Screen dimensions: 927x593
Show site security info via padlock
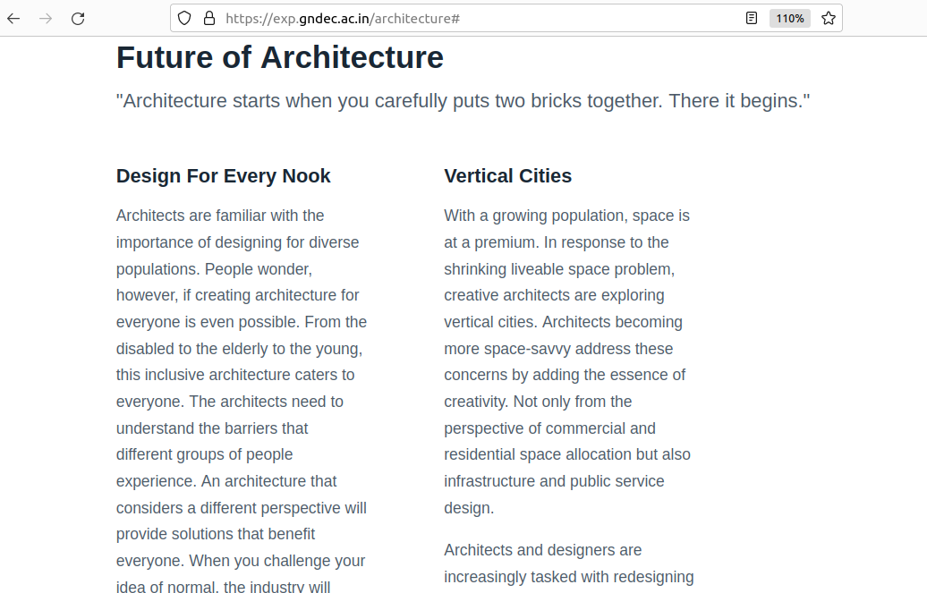point(208,18)
